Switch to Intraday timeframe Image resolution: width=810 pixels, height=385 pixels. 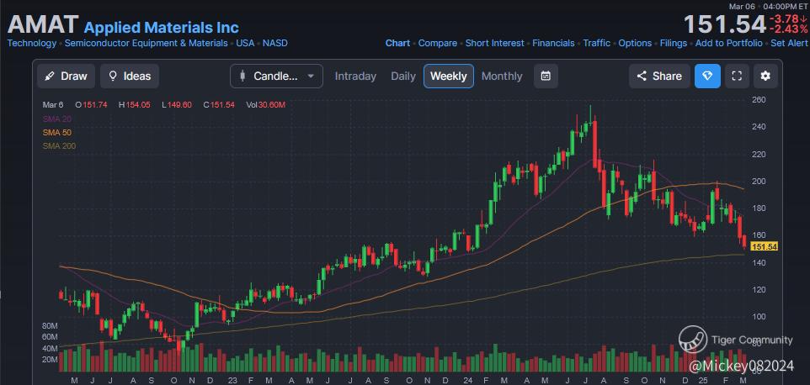pyautogui.click(x=355, y=76)
